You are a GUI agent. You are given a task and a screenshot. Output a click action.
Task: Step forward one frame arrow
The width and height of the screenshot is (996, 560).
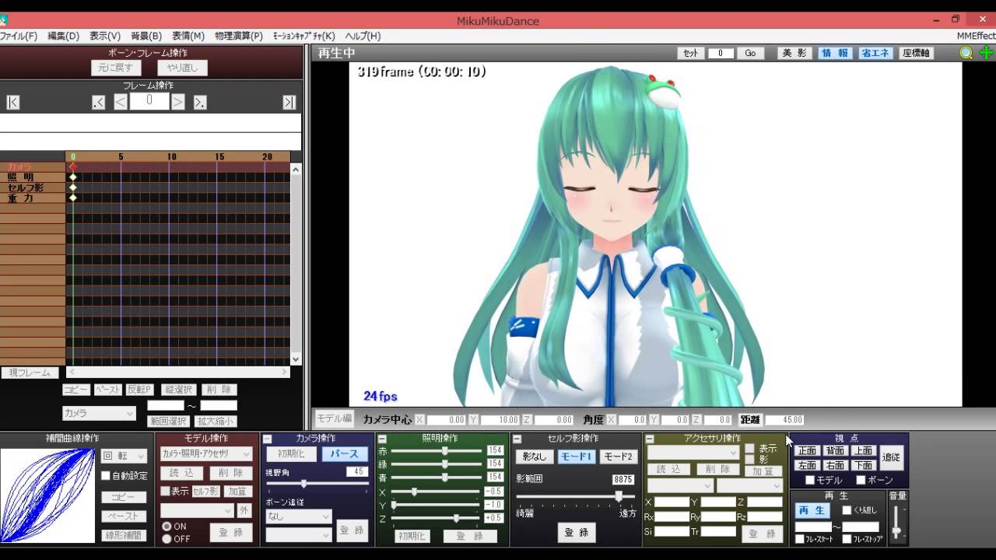pyautogui.click(x=178, y=102)
